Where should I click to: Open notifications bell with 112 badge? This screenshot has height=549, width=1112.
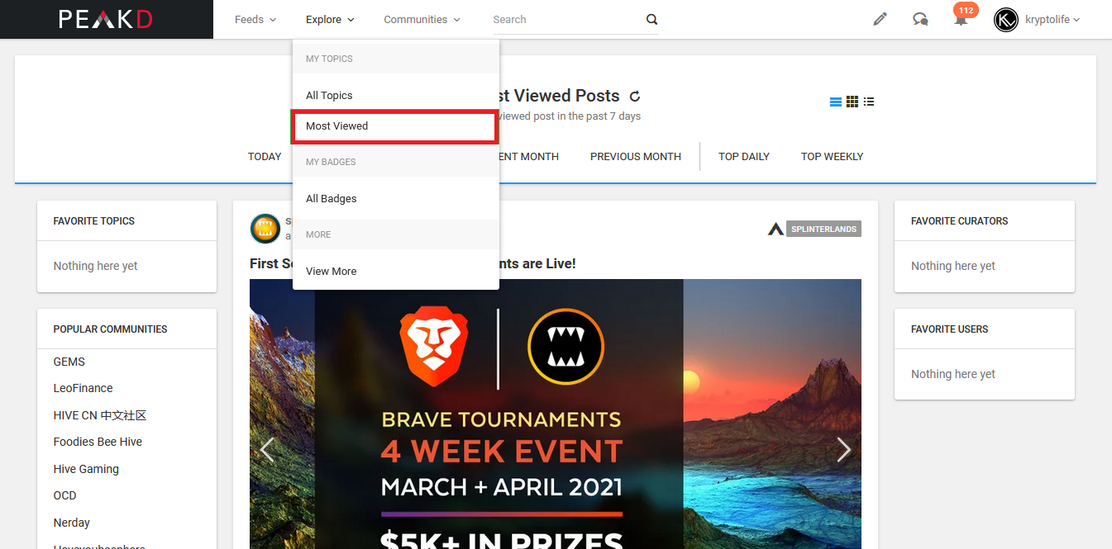(961, 17)
